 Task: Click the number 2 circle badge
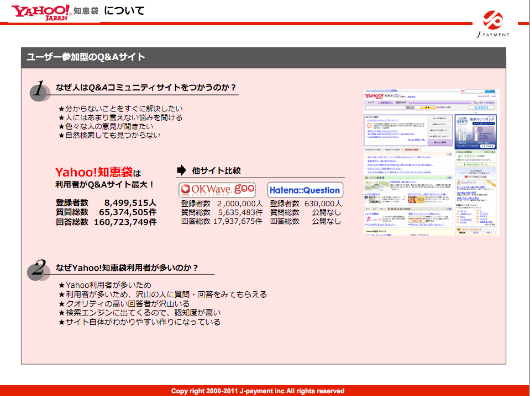39,270
